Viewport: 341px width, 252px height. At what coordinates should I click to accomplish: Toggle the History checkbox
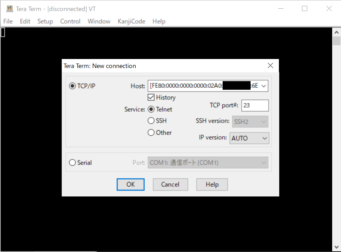point(151,97)
